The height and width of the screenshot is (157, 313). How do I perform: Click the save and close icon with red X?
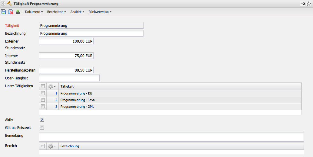(11, 12)
